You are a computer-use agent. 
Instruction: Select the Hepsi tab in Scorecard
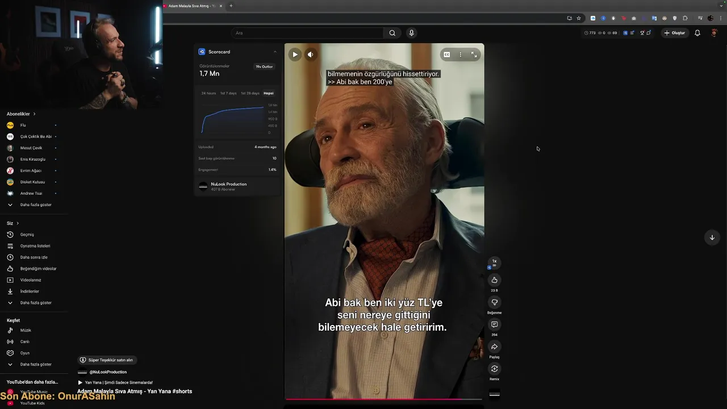pos(269,93)
